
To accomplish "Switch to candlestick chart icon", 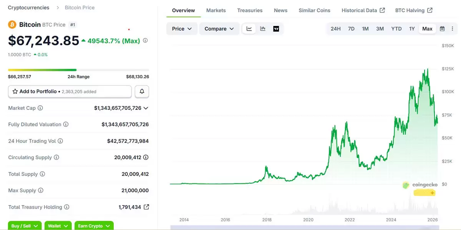I will point(263,29).
